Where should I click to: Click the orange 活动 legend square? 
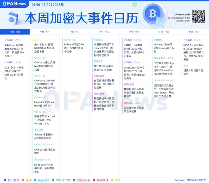click(23, 180)
